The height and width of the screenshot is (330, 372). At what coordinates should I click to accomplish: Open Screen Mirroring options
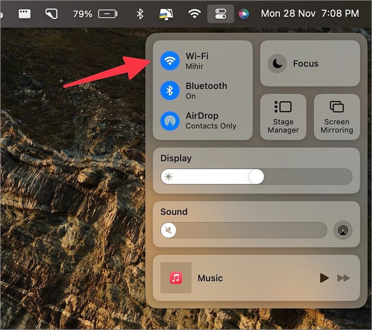337,117
